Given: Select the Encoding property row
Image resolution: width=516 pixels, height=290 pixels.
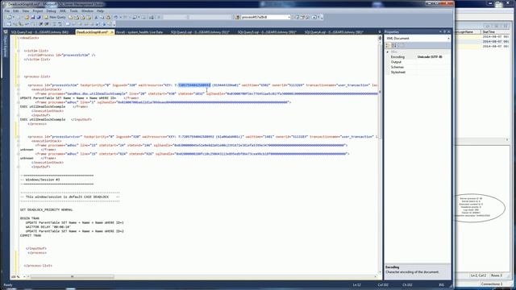Looking at the screenshot, I should (418, 57).
